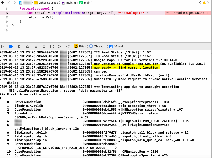Select the Step Over debugger control
The width and height of the screenshot is (212, 158).
[19, 46]
